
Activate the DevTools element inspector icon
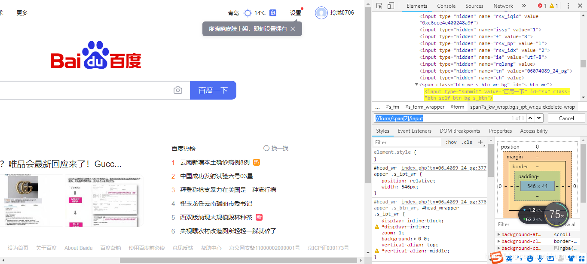(x=379, y=6)
